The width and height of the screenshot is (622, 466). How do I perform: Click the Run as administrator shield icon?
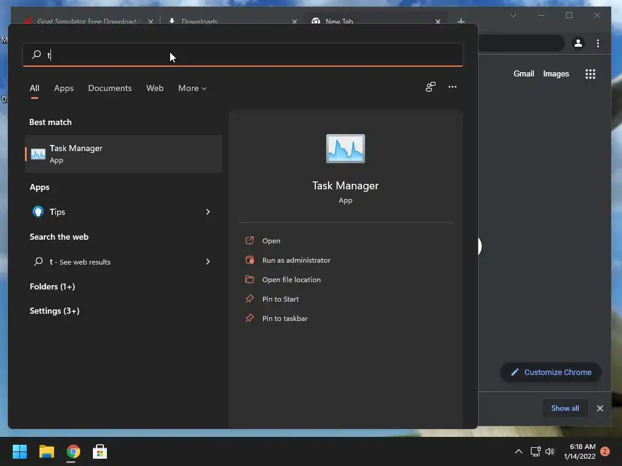pos(250,260)
